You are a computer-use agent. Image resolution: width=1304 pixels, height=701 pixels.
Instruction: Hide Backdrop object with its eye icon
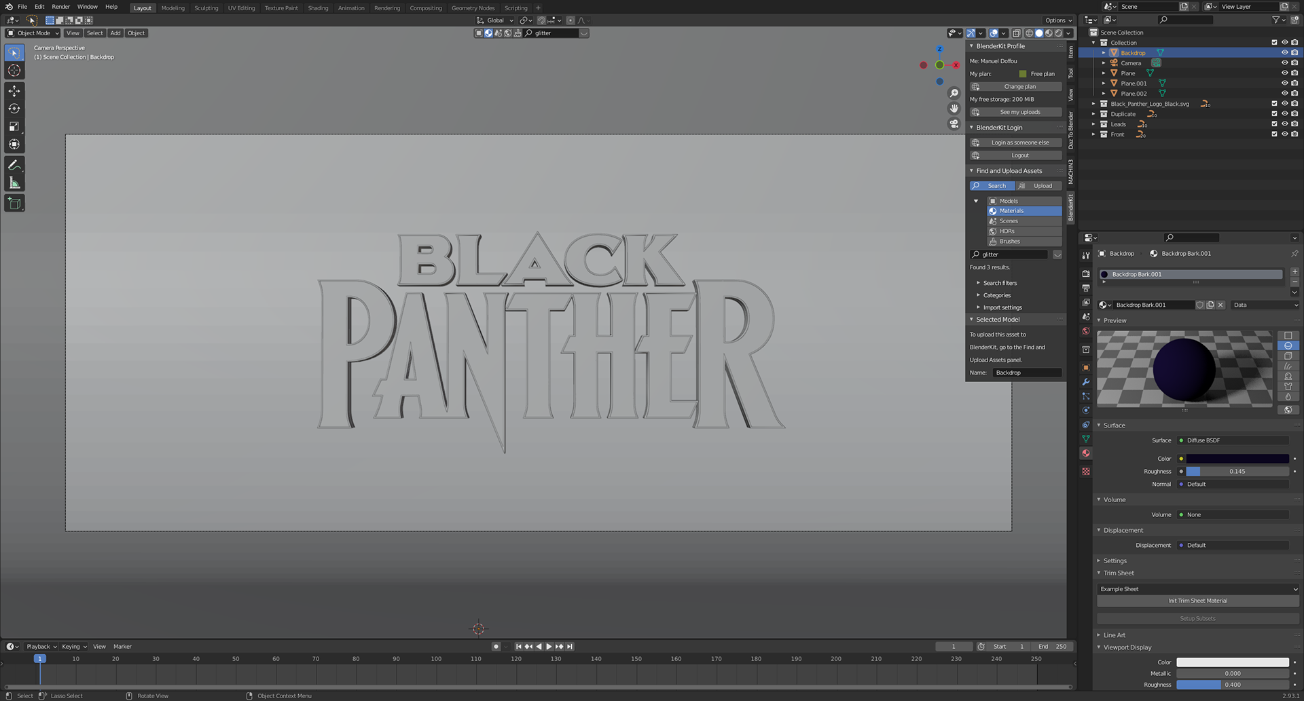coord(1284,53)
